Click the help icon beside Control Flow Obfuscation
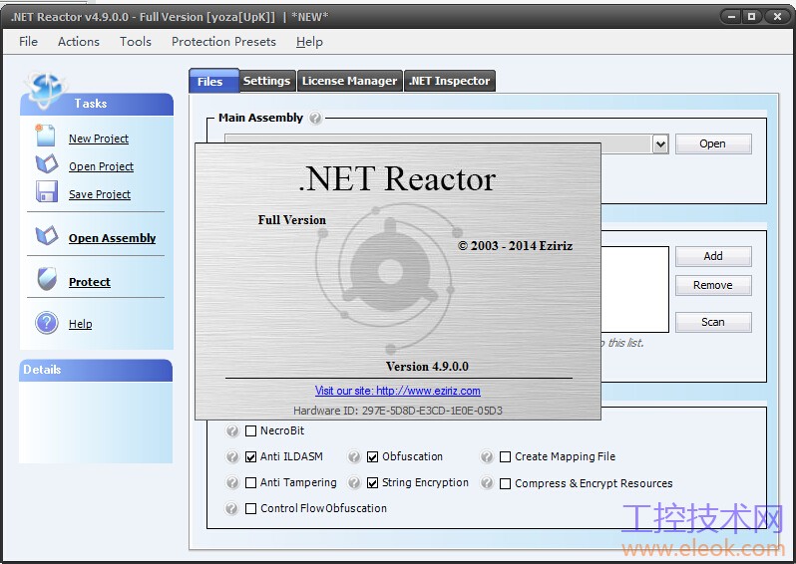The width and height of the screenshot is (796, 564). click(x=232, y=508)
